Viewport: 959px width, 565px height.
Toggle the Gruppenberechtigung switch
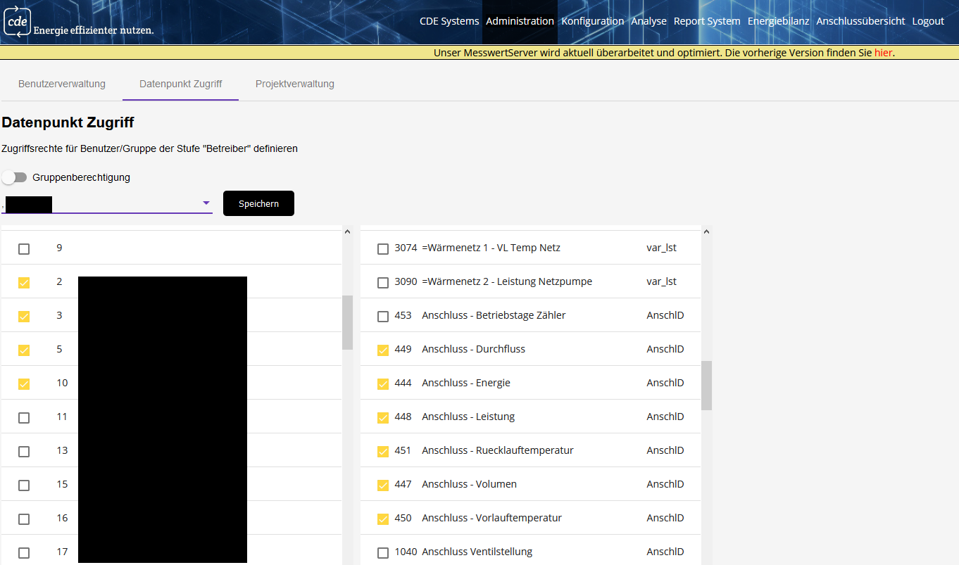15,177
